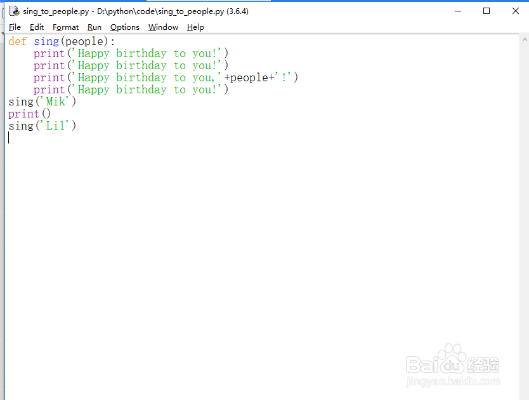The height and width of the screenshot is (400, 529).
Task: Click the '+people+' expression in third print
Action: click(x=249, y=77)
